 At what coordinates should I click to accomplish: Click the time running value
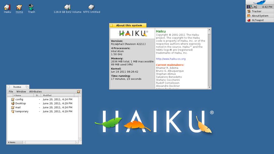coord(126,79)
